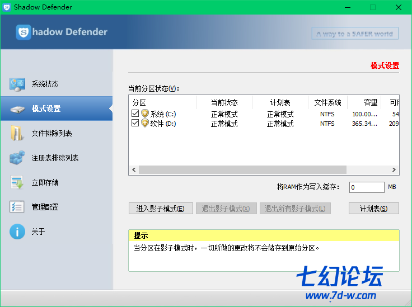Screen dimensions: 412x307
Task: Switch to 立即存储 page
Action: (57, 182)
